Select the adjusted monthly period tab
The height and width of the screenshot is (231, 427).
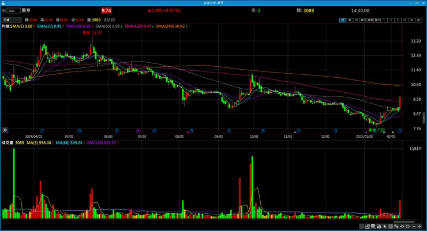click(x=377, y=20)
